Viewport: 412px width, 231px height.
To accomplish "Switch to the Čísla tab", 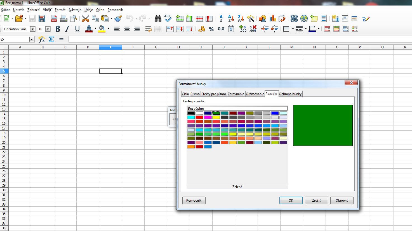I will click(185, 94).
